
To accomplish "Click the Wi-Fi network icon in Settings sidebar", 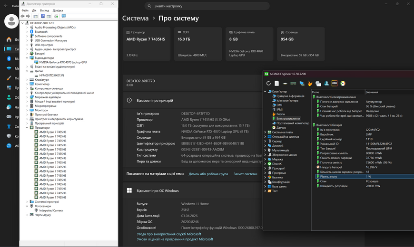I will (x=9, y=68).
